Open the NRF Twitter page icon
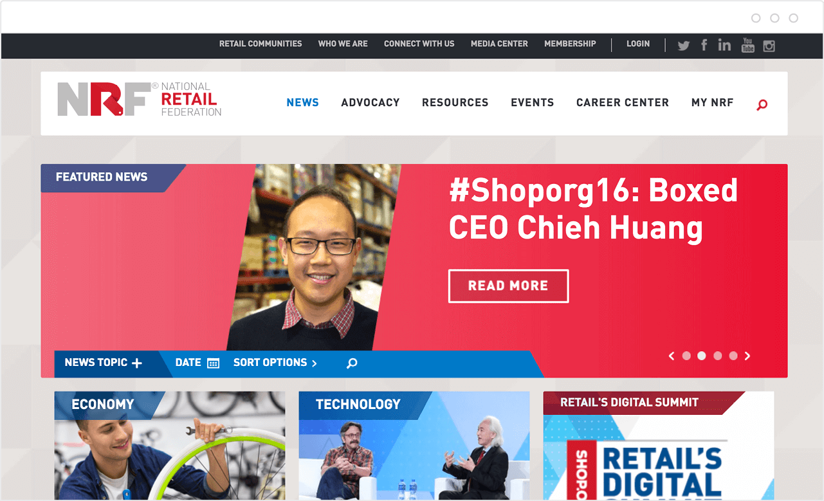The image size is (824, 501). [x=683, y=46]
